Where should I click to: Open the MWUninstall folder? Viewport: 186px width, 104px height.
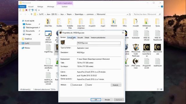[x=146, y=24]
